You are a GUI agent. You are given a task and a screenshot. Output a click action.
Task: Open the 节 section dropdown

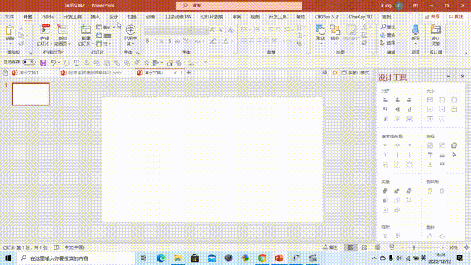[104, 44]
